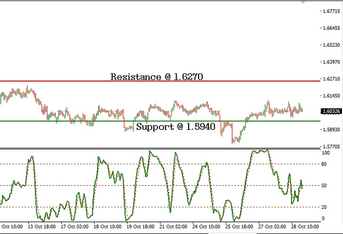Click the '25 Oct 18:00' time label
Viewport: 343px width, 234px height.
click(x=239, y=227)
